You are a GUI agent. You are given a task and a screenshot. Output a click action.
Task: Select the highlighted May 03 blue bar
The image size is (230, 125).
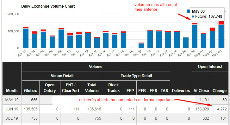[221, 36]
